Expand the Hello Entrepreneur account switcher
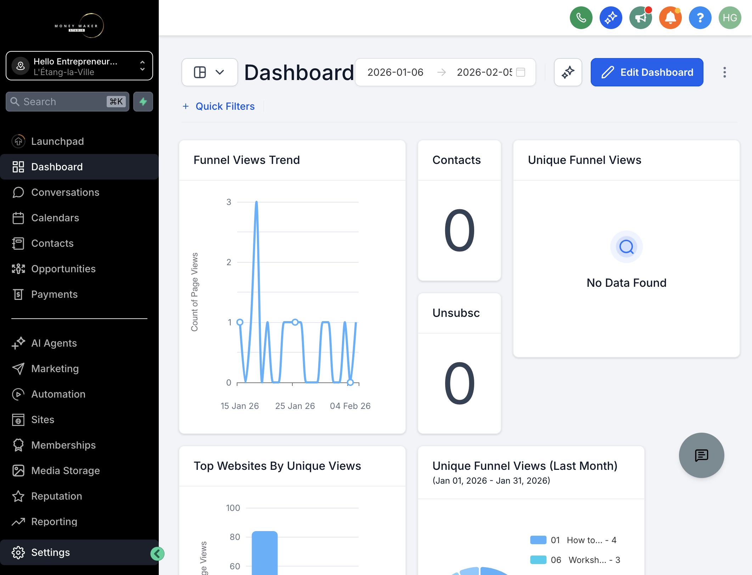752x575 pixels. point(79,66)
